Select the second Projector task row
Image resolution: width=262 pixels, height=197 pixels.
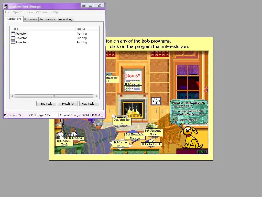54,38
